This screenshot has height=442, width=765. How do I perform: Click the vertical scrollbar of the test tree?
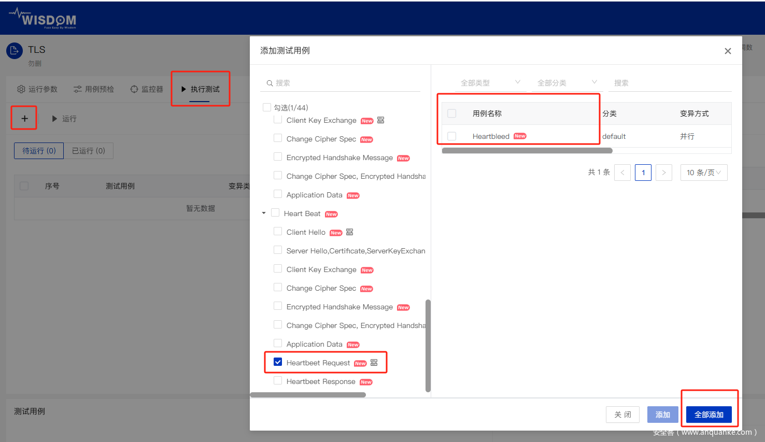(x=428, y=346)
